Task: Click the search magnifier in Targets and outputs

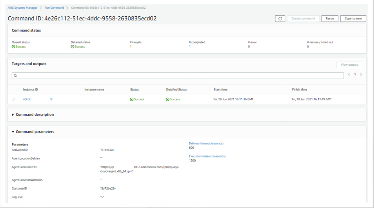Action: (x=16, y=75)
